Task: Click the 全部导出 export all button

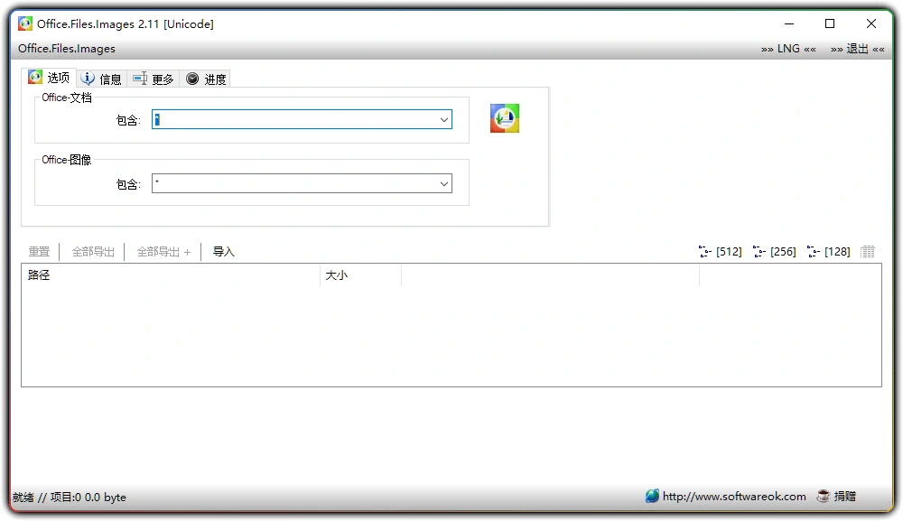Action: (93, 252)
